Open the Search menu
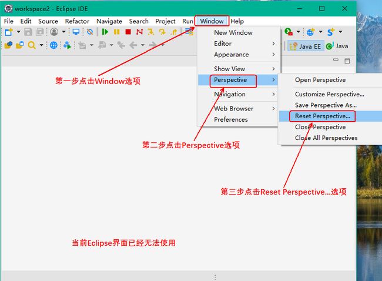This screenshot has width=382, height=281. point(139,21)
